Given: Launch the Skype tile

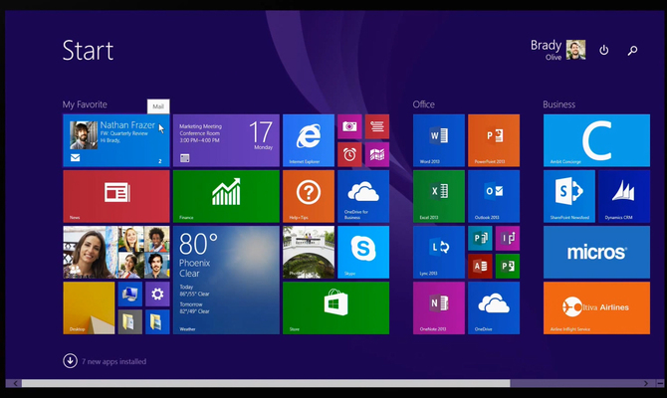Looking at the screenshot, I should [363, 252].
